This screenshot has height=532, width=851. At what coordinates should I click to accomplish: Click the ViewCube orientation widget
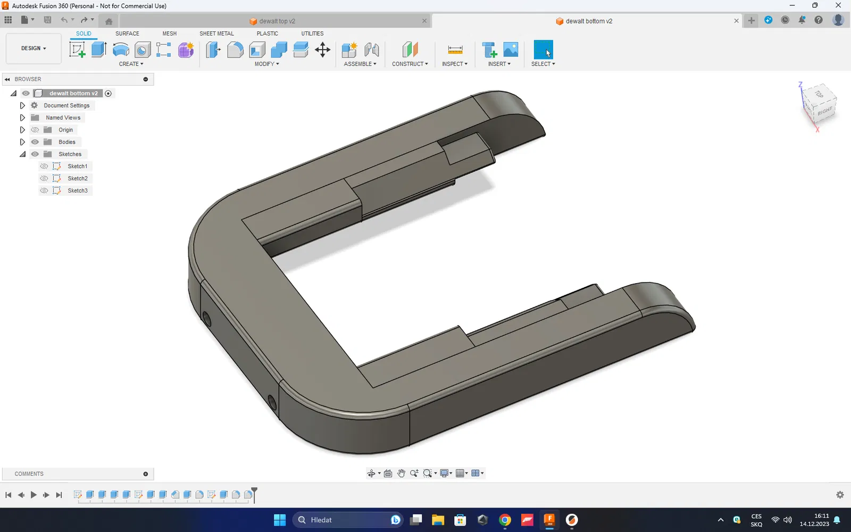(819, 105)
